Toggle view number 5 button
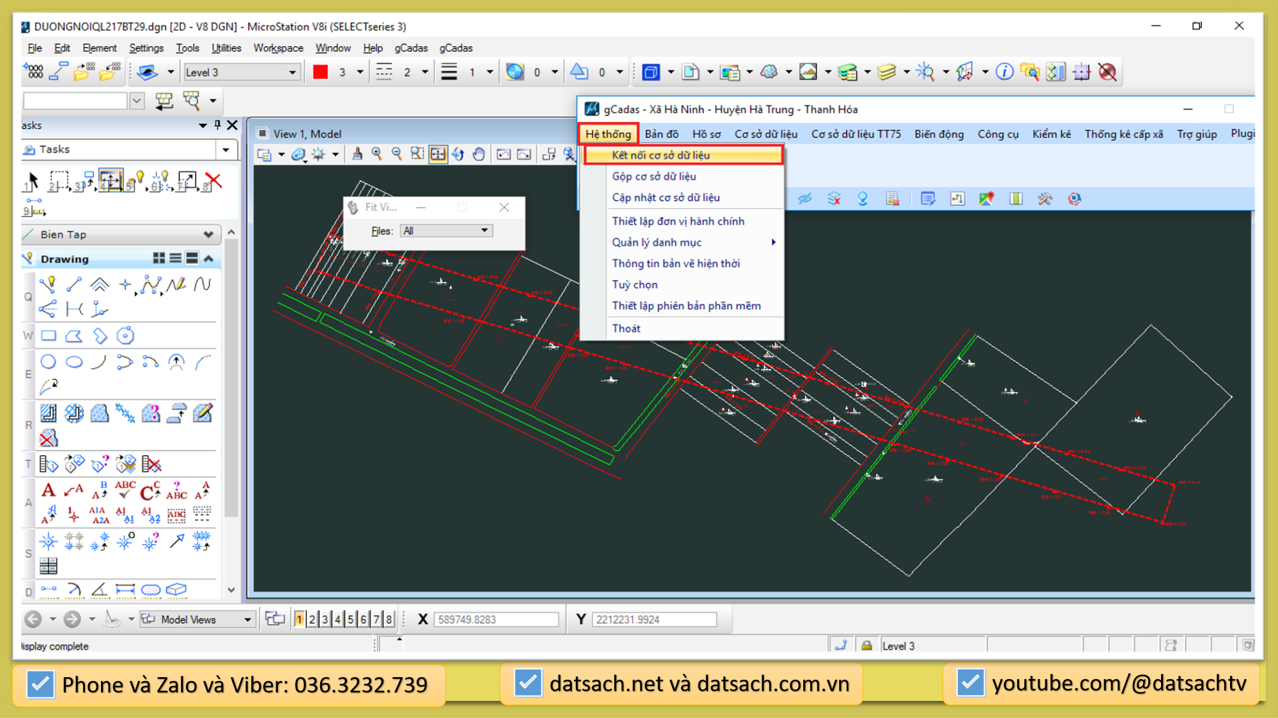This screenshot has height=718, width=1278. (x=350, y=619)
